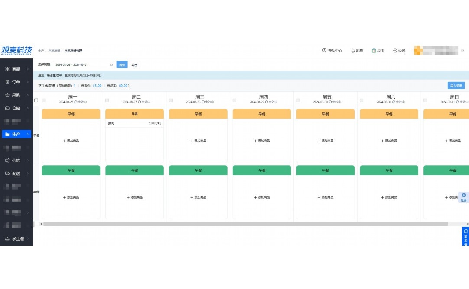Click the blue 搜索 button
The height and width of the screenshot is (289, 469).
click(122, 65)
